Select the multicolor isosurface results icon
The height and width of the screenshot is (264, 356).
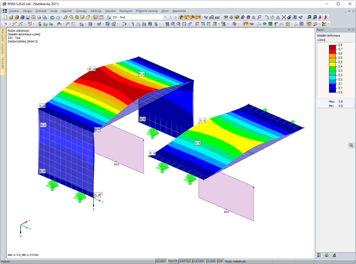click(x=265, y=24)
